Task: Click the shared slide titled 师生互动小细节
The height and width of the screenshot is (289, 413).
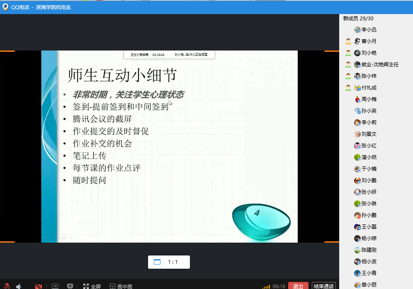Action: (169, 146)
